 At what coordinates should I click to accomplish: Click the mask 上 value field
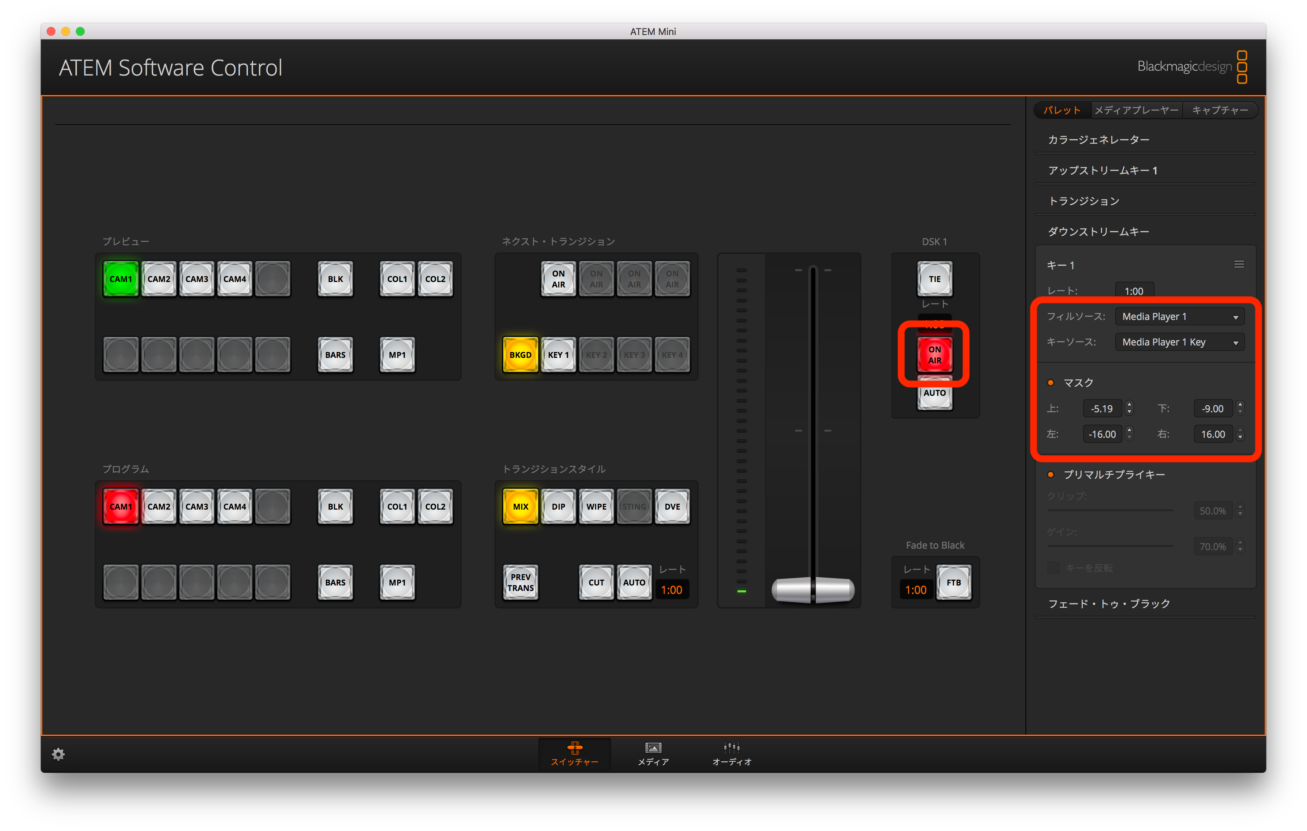click(x=1102, y=409)
